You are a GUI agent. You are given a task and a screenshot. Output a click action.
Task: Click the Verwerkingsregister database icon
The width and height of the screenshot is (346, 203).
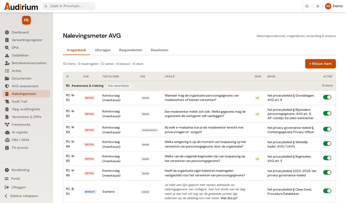point(7,40)
